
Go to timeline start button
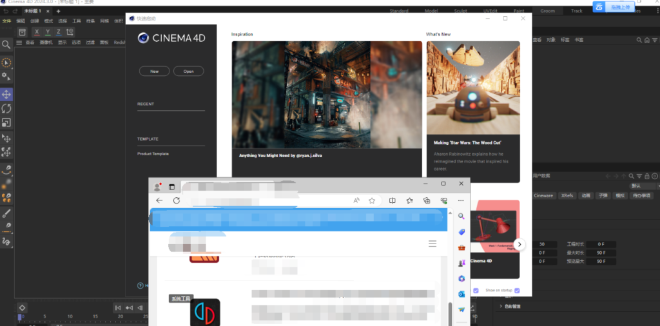click(119, 308)
